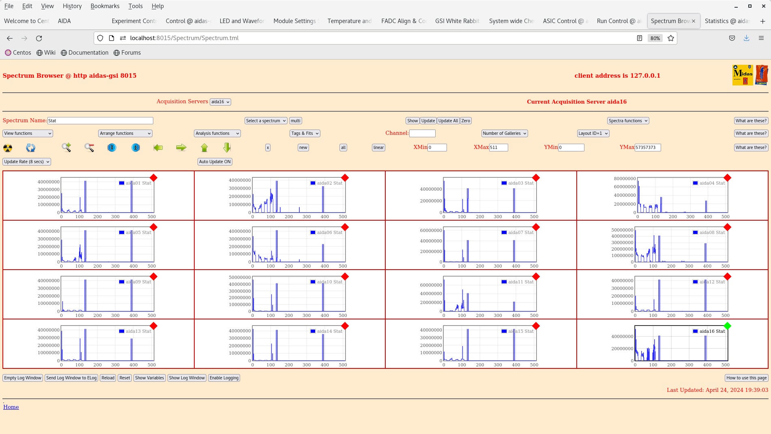Toggle the linear scale button
Image resolution: width=771 pixels, height=434 pixels.
(x=378, y=147)
